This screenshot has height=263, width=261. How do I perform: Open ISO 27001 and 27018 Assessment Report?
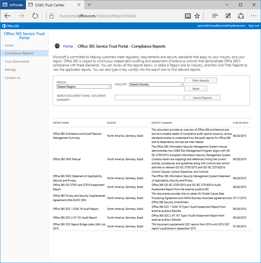pos(79,187)
